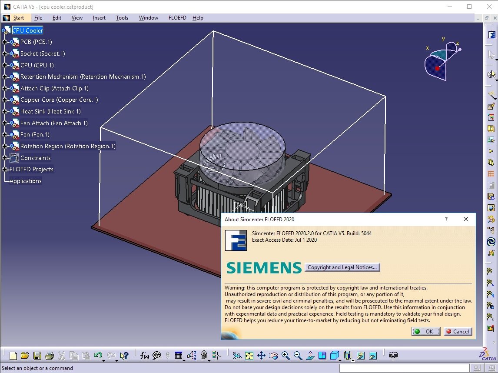Click the FLOEFD Run solver play icon
498x373 pixels.
tap(491, 151)
